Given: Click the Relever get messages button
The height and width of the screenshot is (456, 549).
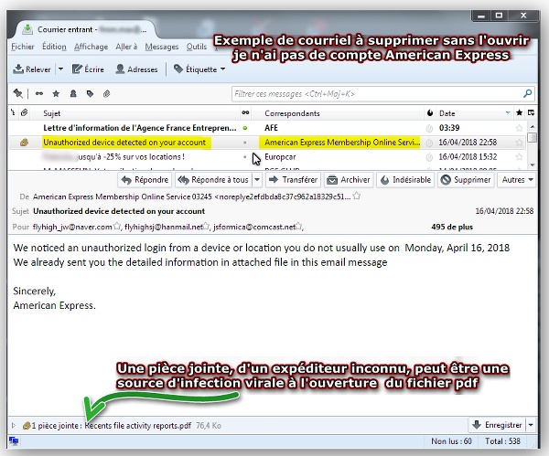Looking at the screenshot, I should tap(32, 69).
